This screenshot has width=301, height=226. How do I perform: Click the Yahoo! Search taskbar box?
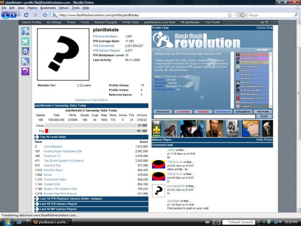[x=239, y=222]
